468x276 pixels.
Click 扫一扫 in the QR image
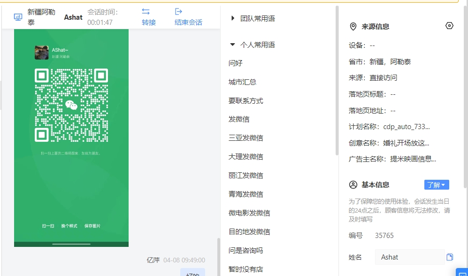point(48,226)
